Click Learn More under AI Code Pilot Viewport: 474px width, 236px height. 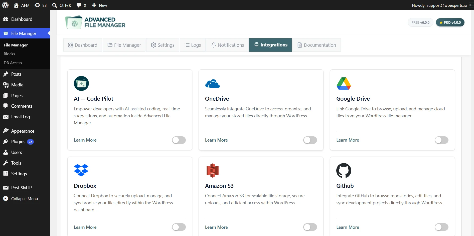click(x=85, y=140)
